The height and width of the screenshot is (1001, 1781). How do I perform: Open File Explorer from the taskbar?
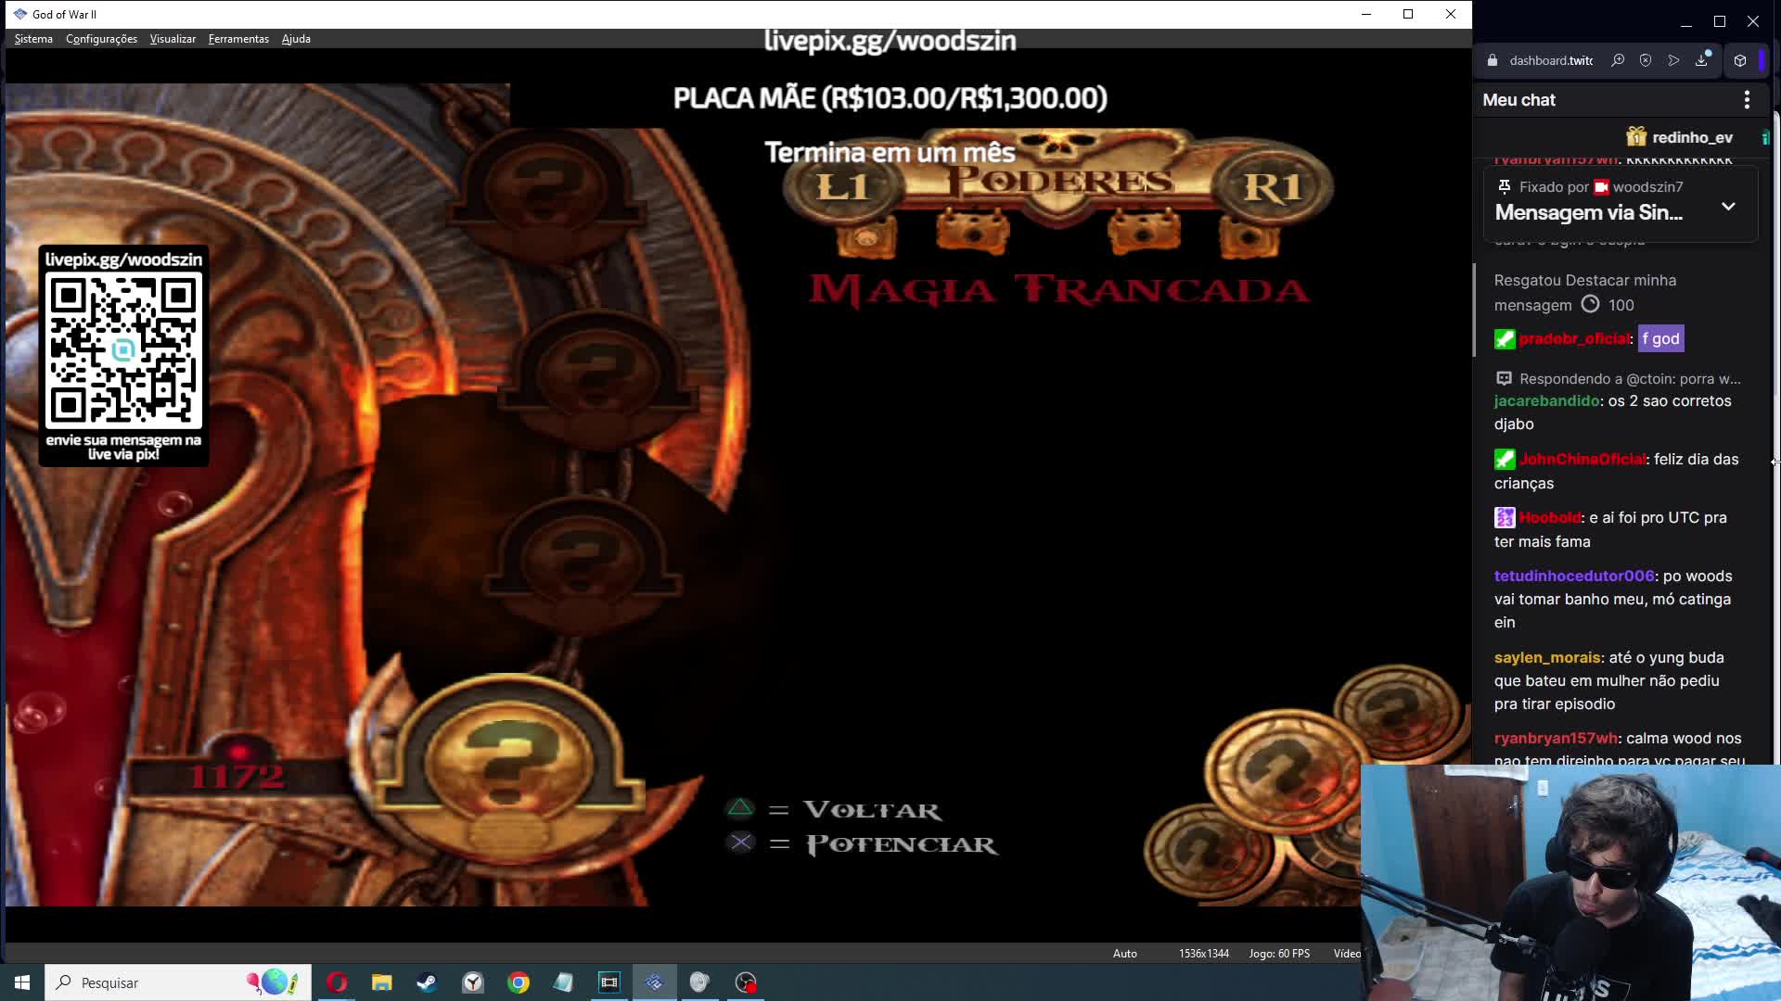pyautogui.click(x=382, y=982)
